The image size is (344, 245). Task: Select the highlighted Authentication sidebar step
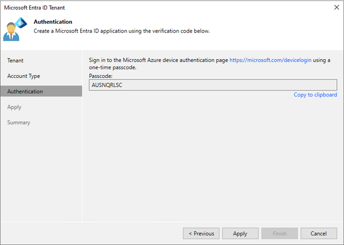pyautogui.click(x=41, y=91)
